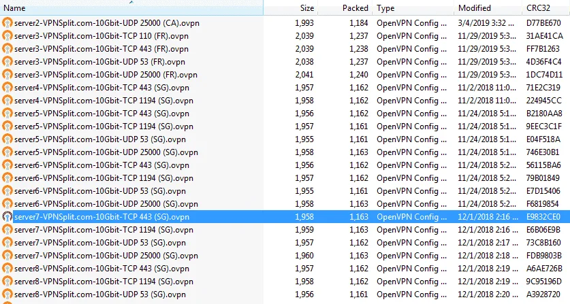
Task: Click CRC32 value FF7B1263
Action: pos(543,49)
